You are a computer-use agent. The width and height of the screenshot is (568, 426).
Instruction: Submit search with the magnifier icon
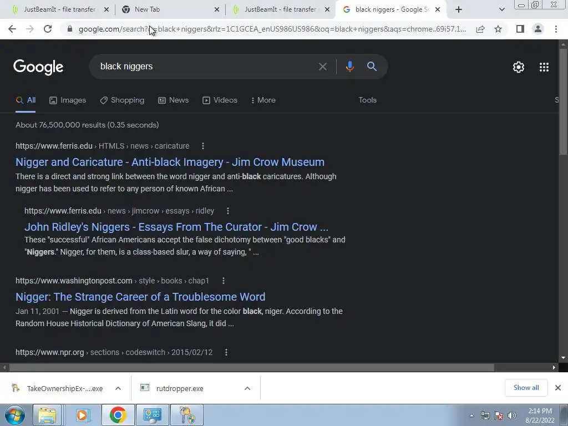pyautogui.click(x=372, y=67)
